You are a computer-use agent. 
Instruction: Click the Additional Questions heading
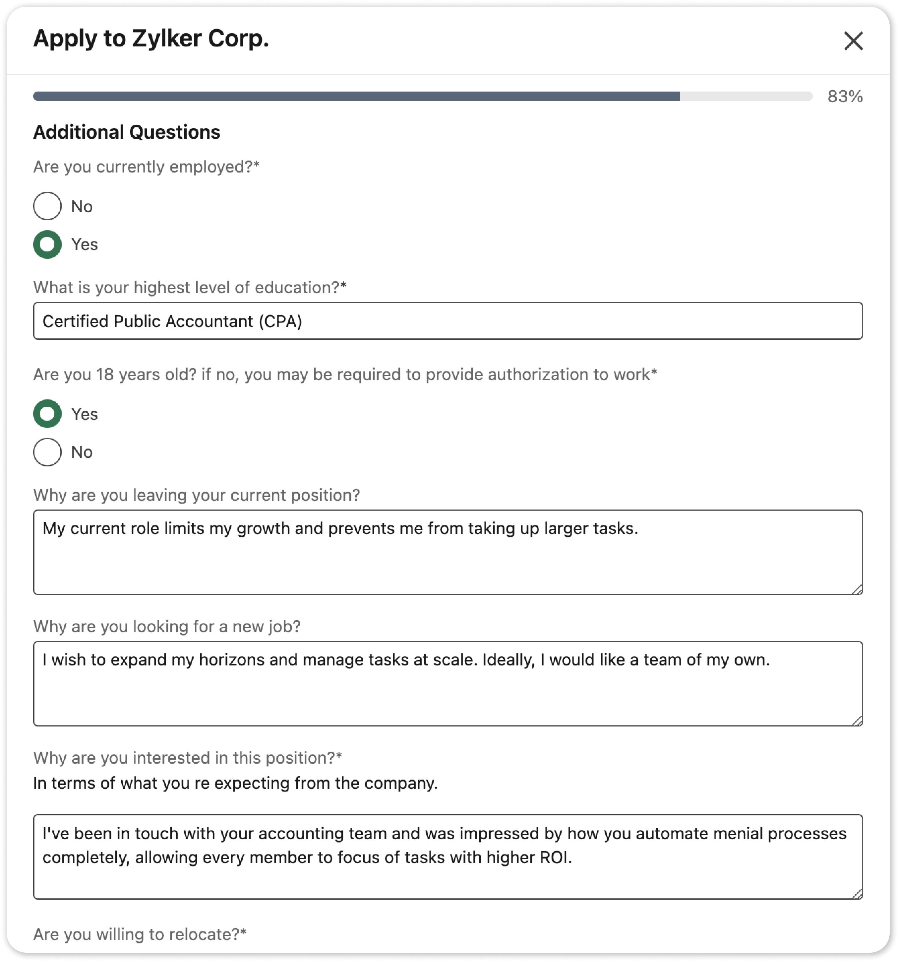[x=127, y=132]
